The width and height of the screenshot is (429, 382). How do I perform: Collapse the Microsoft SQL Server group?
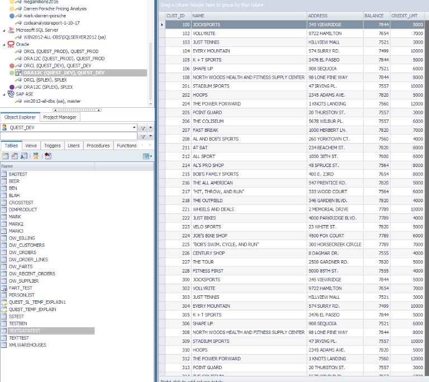pyautogui.click(x=4, y=30)
